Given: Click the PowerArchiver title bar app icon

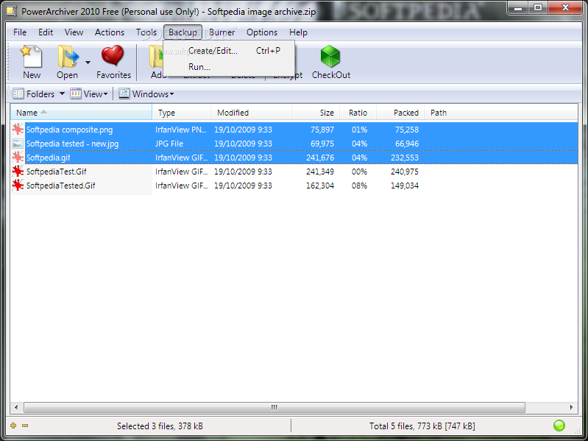Looking at the screenshot, I should (x=11, y=11).
